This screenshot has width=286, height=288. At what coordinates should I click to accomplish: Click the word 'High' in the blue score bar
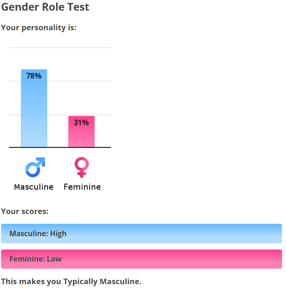[58, 234]
